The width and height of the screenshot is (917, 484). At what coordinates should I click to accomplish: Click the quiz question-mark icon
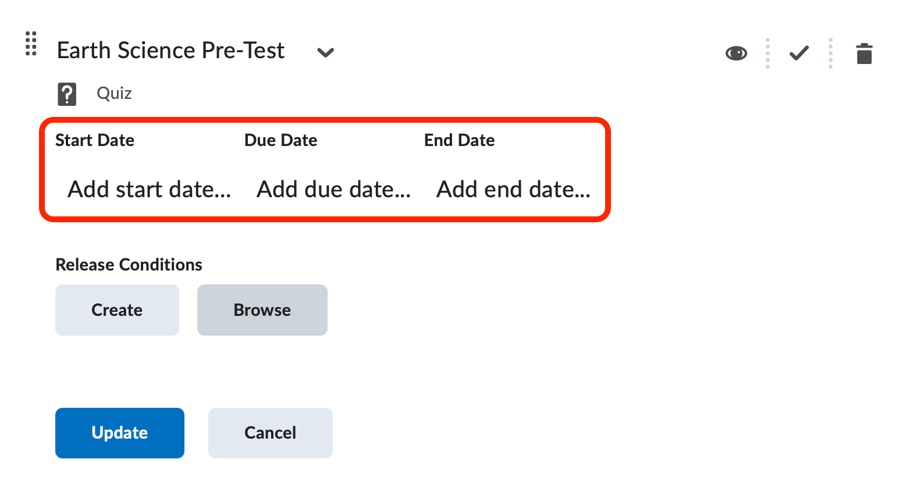pos(66,93)
